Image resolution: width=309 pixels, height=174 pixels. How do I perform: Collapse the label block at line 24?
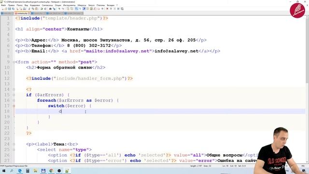tap(14, 144)
